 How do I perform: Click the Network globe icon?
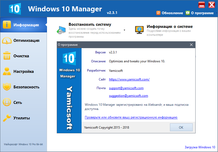click(x=7, y=102)
